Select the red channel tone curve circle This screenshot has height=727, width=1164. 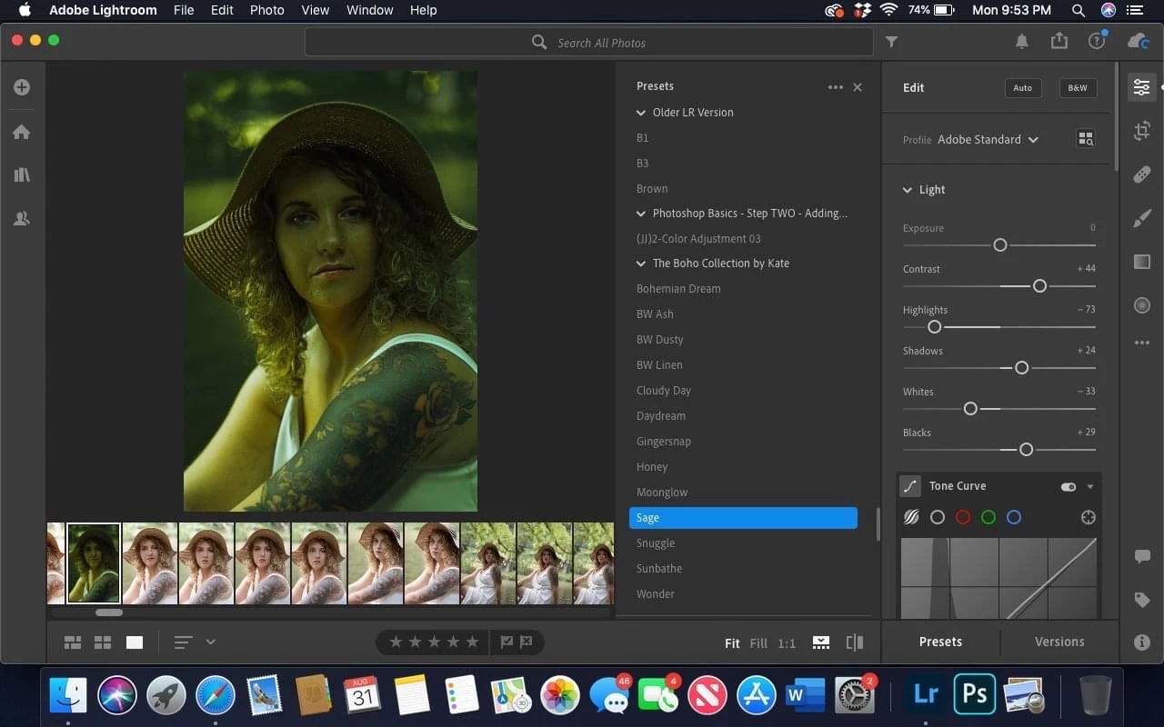[963, 517]
